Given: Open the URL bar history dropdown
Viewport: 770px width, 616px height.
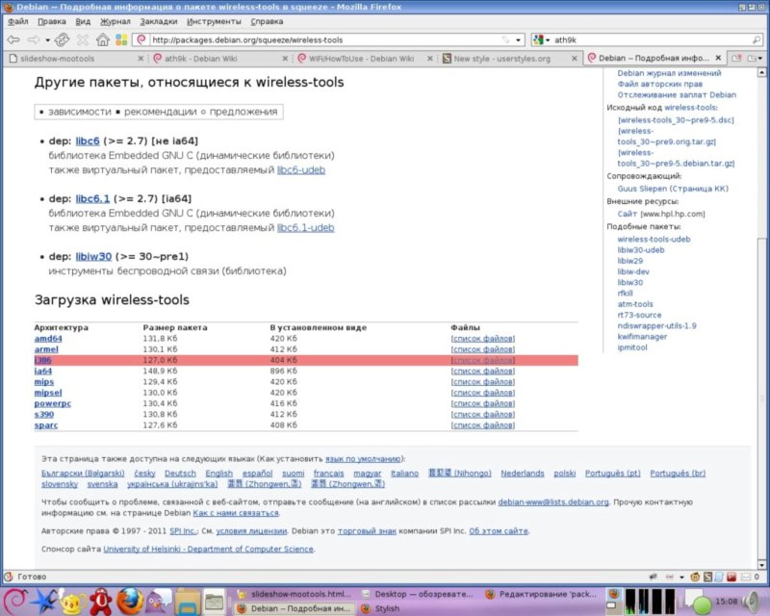Looking at the screenshot, I should tap(518, 40).
